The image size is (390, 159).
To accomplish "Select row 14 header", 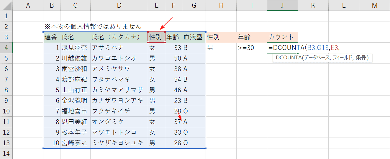I will [6, 153].
